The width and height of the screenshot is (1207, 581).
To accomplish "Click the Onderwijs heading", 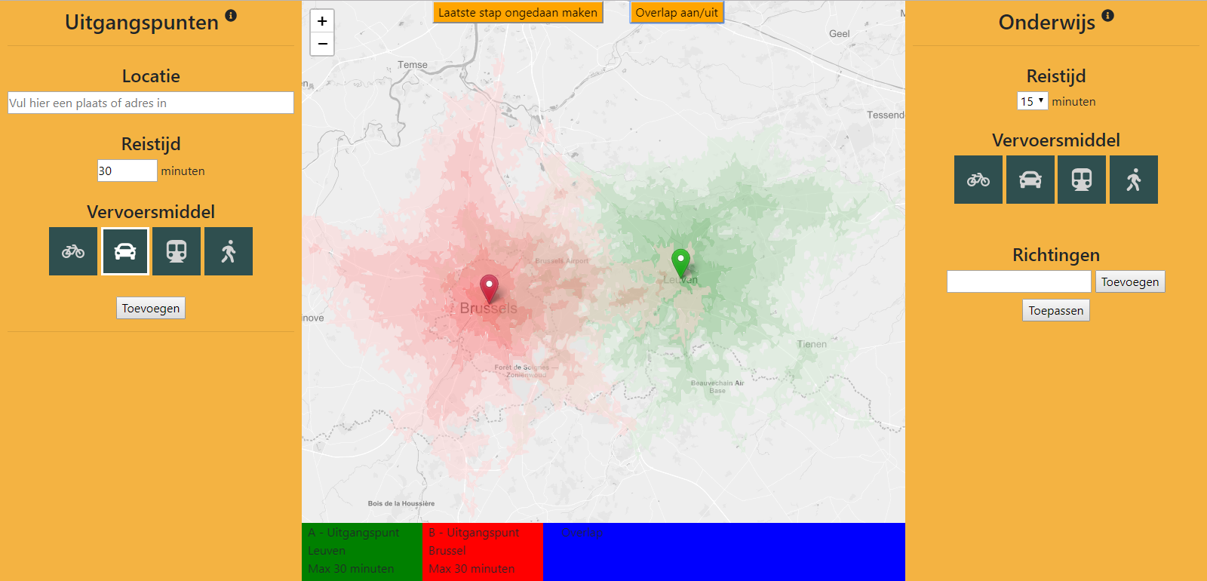I will click(x=1047, y=23).
